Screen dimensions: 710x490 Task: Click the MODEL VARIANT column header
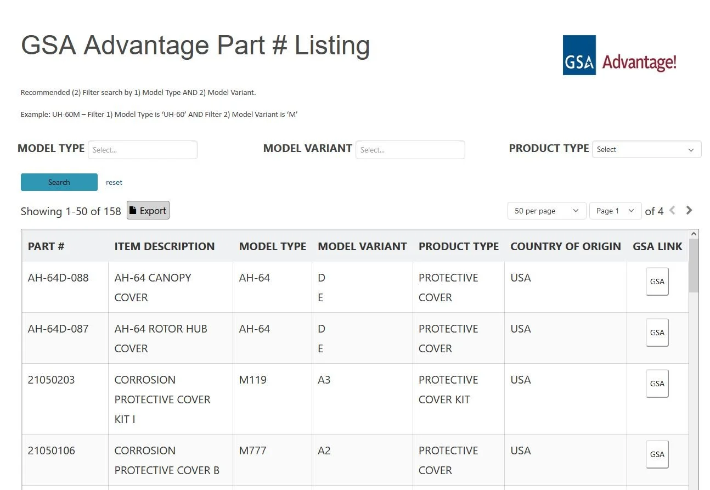click(x=362, y=246)
